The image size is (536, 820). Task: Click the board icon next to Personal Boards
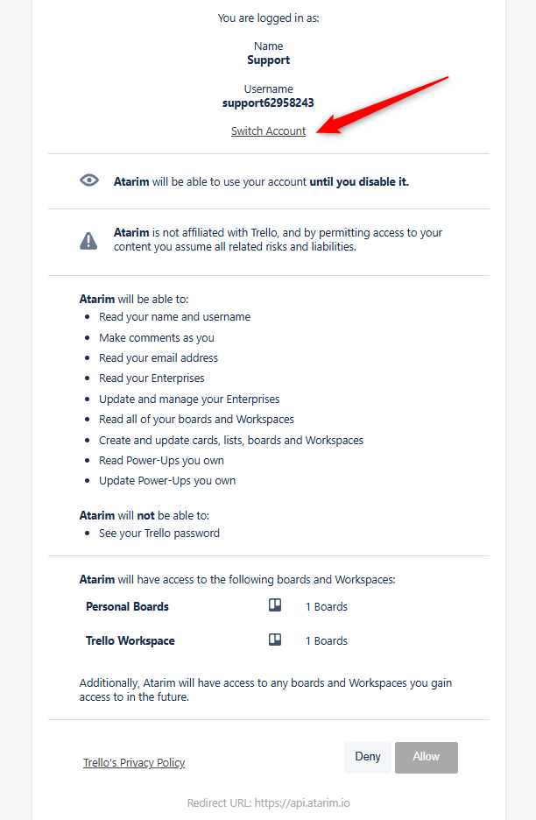[275, 605]
